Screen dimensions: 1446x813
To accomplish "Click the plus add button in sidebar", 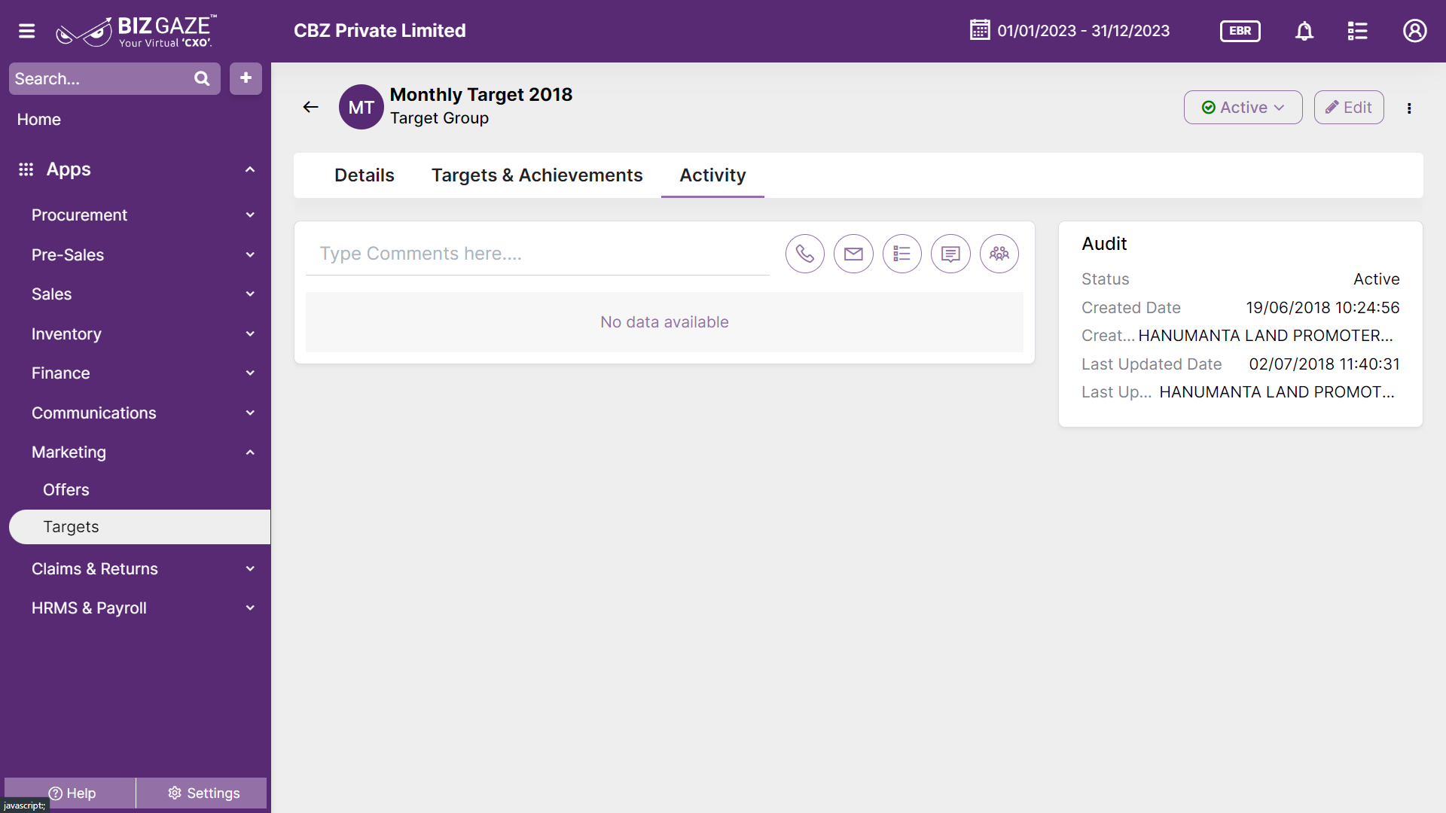I will (x=246, y=78).
